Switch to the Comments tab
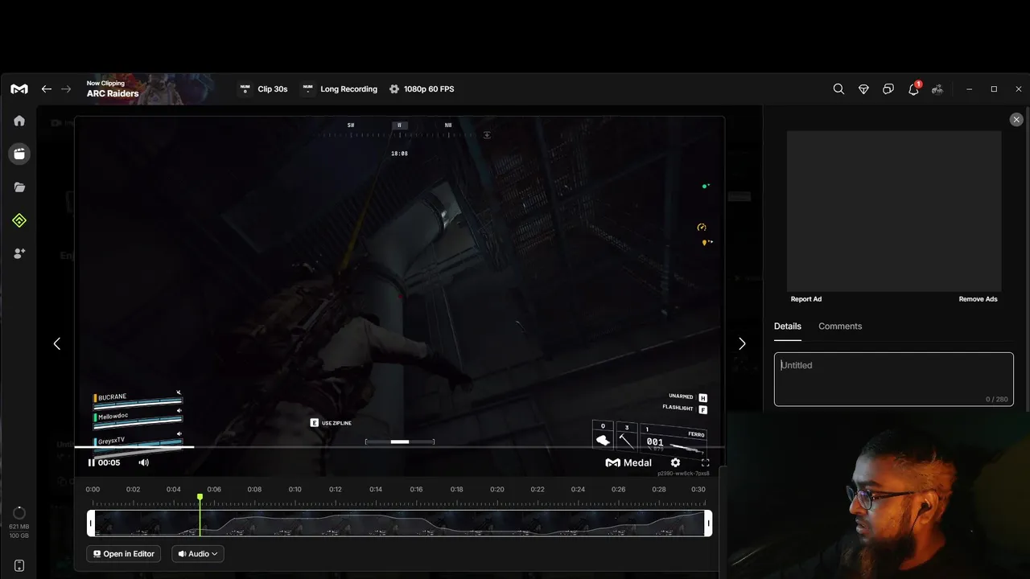This screenshot has height=579, width=1030. pyautogui.click(x=840, y=326)
